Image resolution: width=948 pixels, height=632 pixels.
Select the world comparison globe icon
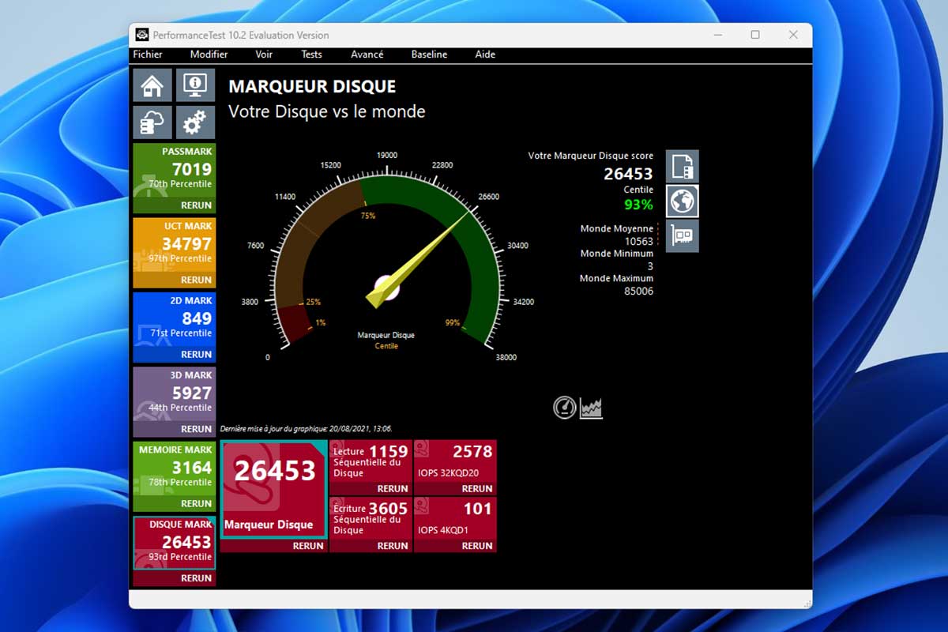click(x=683, y=201)
